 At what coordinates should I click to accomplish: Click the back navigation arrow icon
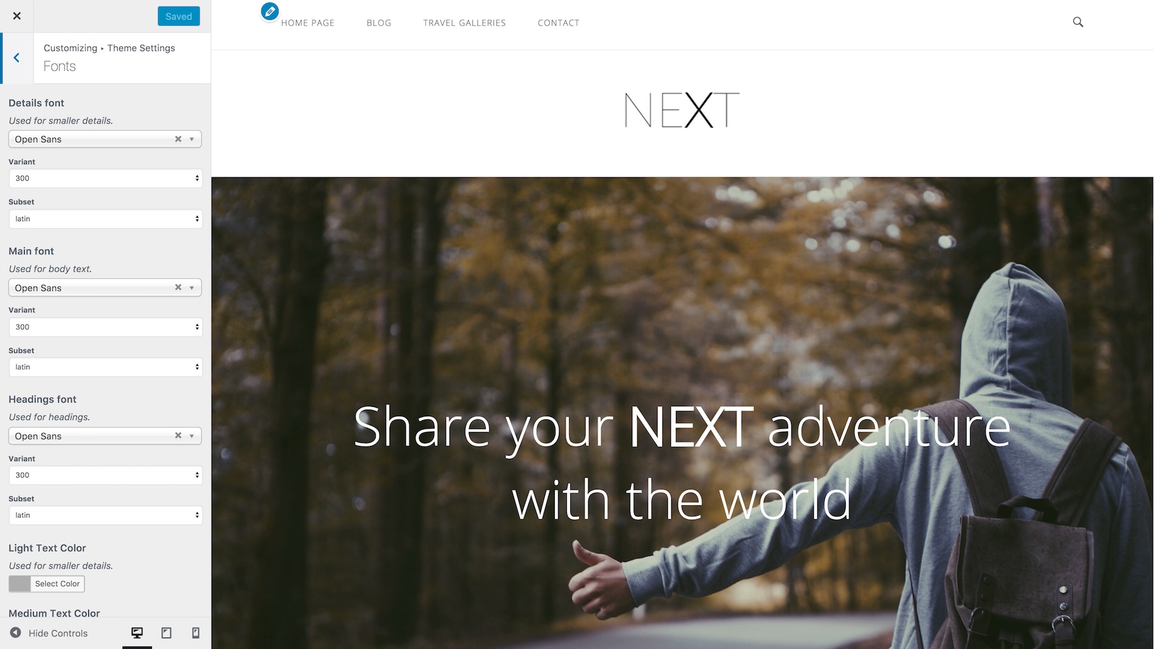pyautogui.click(x=16, y=56)
